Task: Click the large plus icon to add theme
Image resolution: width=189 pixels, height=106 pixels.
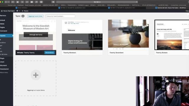Action: click(x=36, y=75)
